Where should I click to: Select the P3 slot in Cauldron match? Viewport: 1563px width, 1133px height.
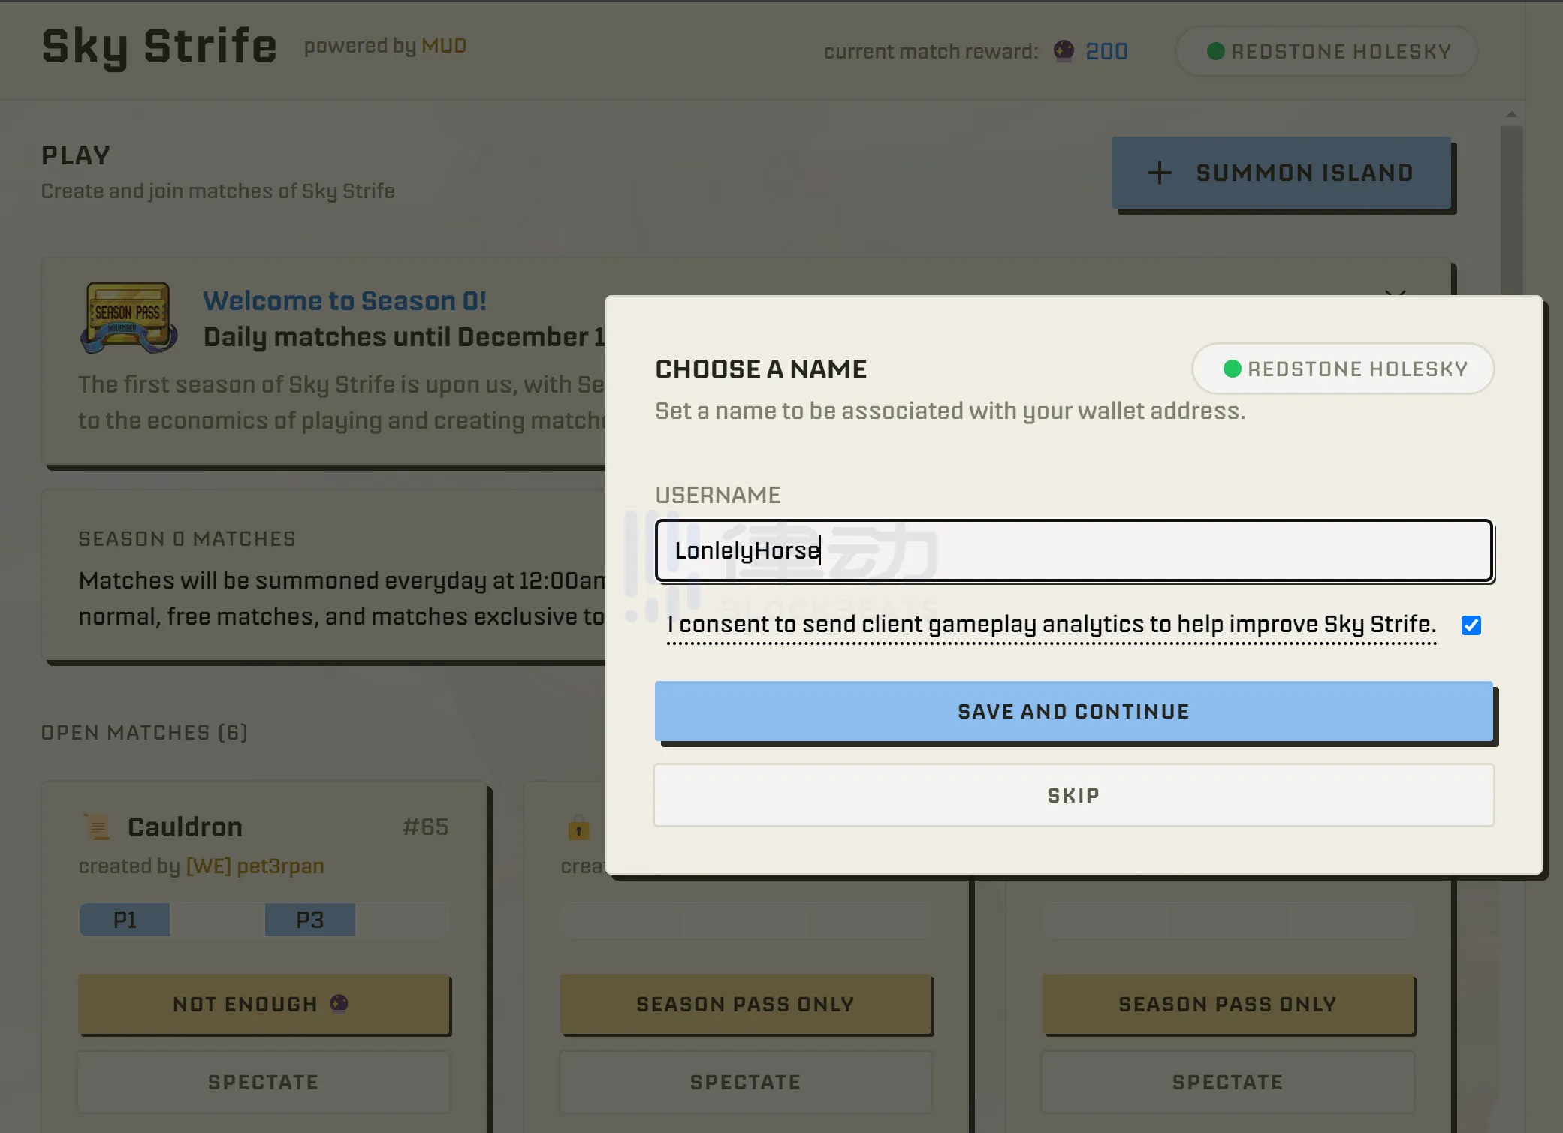click(x=309, y=920)
